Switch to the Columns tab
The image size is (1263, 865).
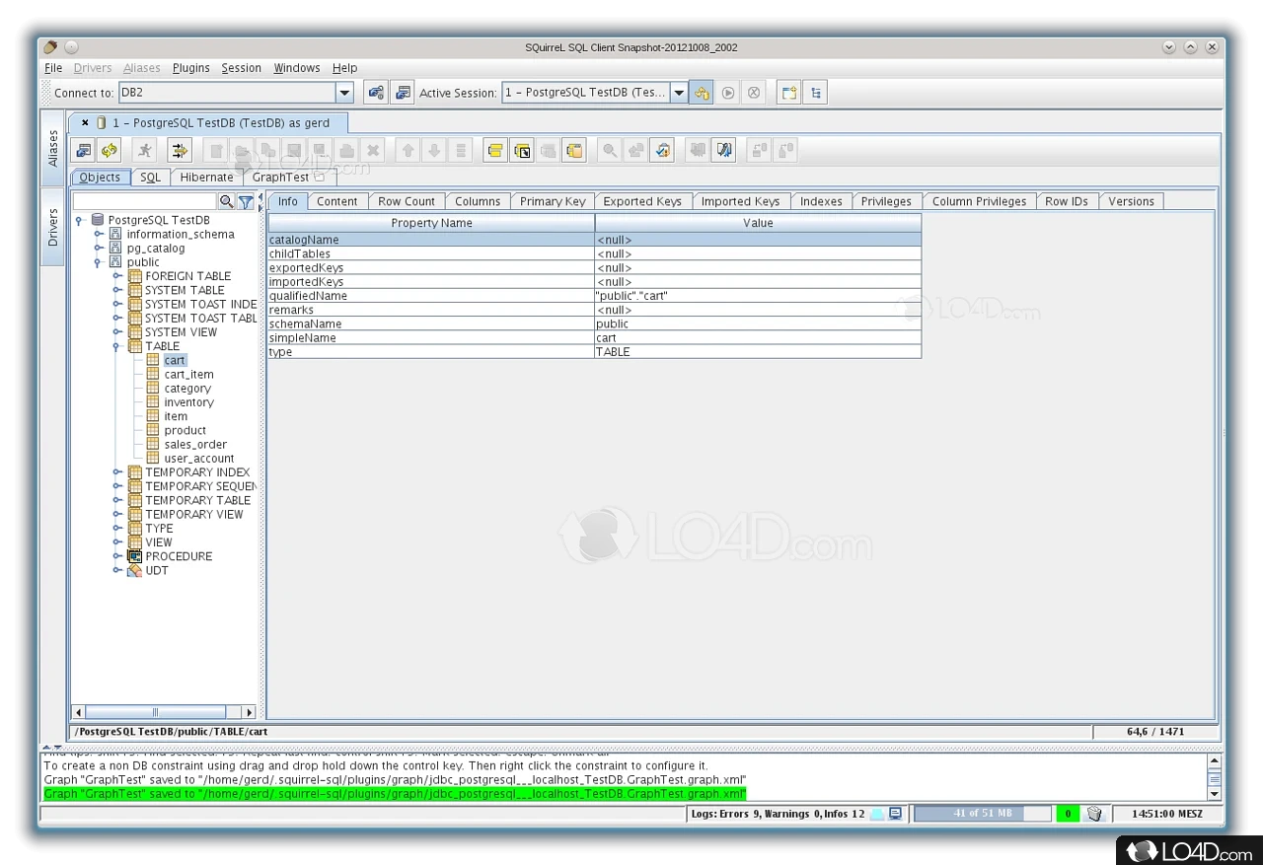point(477,201)
